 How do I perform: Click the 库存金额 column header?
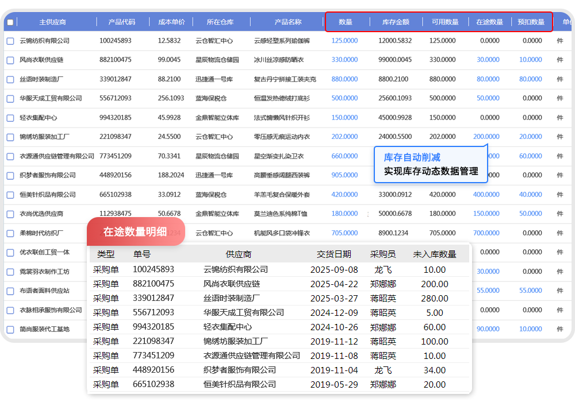pos(396,22)
